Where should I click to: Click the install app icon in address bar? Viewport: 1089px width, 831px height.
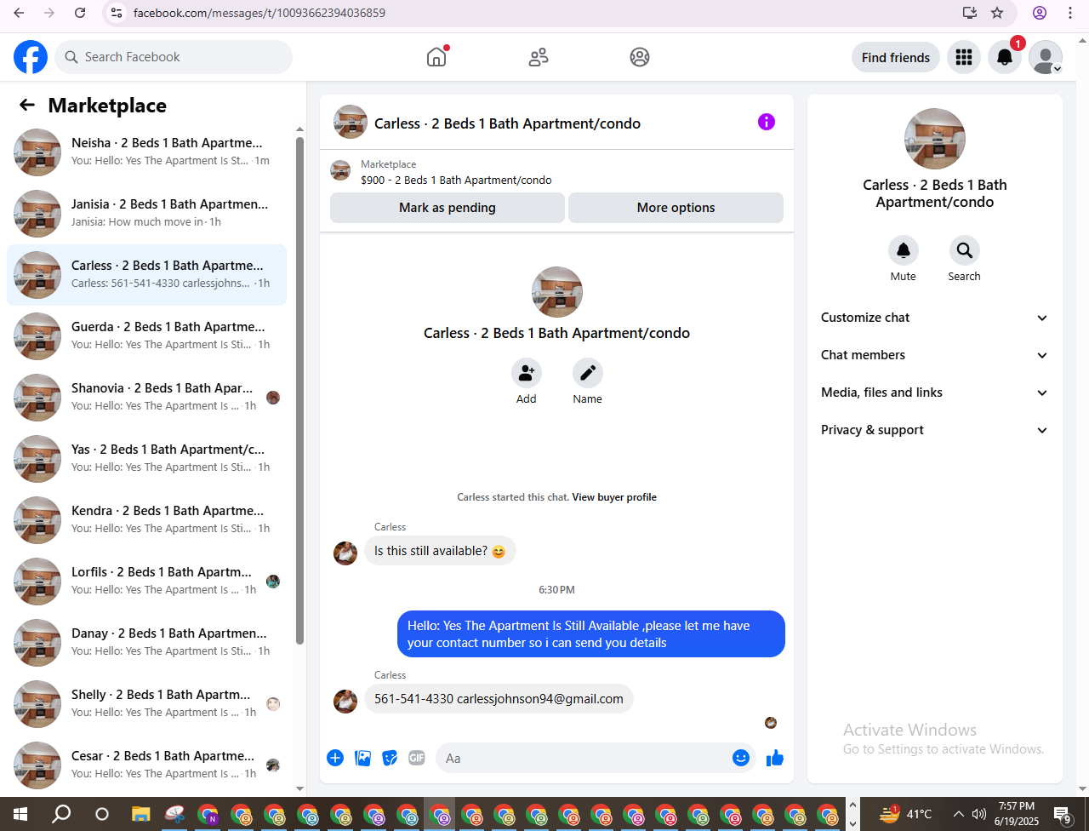point(969,13)
